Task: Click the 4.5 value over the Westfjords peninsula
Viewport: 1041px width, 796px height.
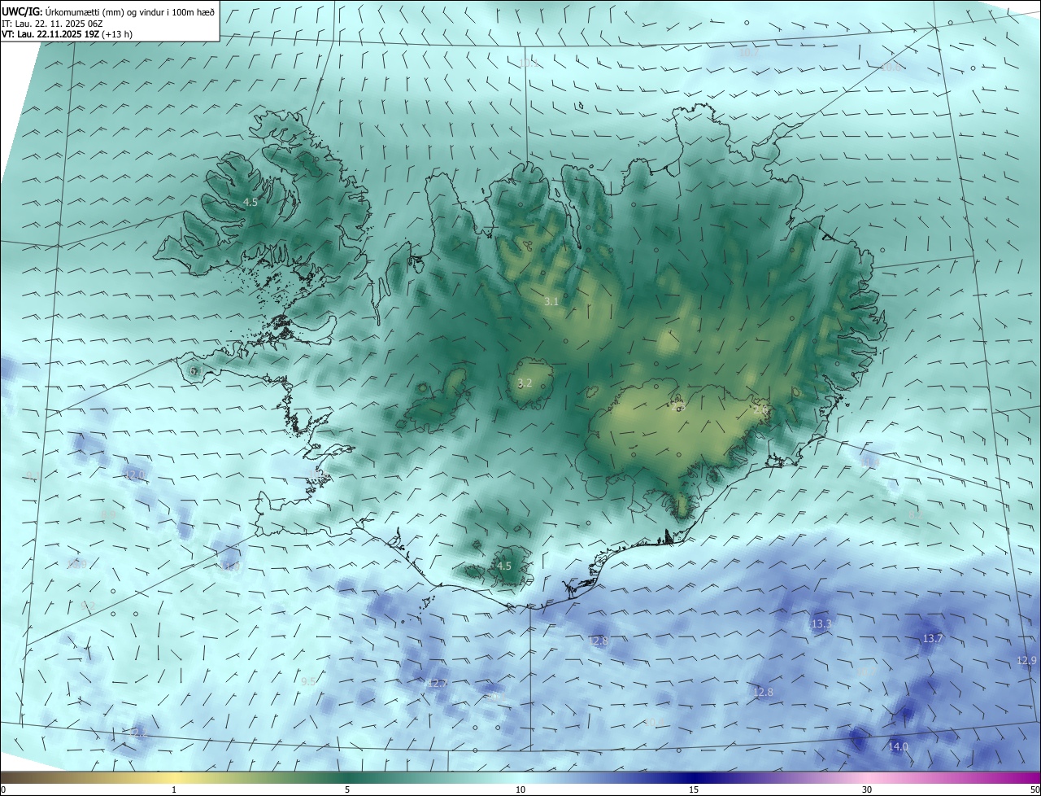Action: click(x=250, y=202)
